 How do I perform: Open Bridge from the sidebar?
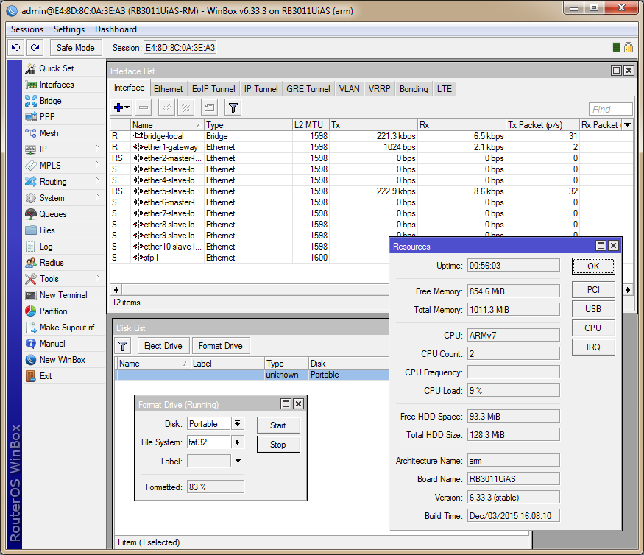[50, 101]
